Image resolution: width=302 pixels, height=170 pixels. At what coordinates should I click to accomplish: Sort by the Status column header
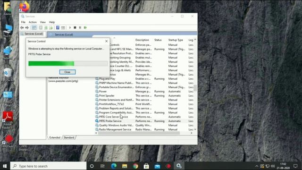(x=158, y=40)
